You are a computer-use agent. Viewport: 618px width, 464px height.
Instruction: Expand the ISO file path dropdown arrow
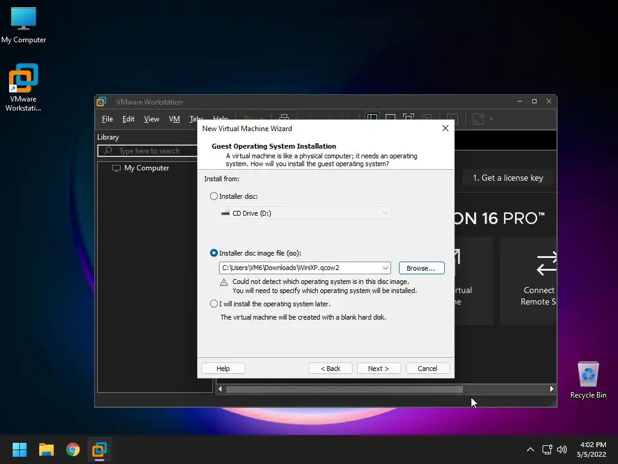[385, 268]
